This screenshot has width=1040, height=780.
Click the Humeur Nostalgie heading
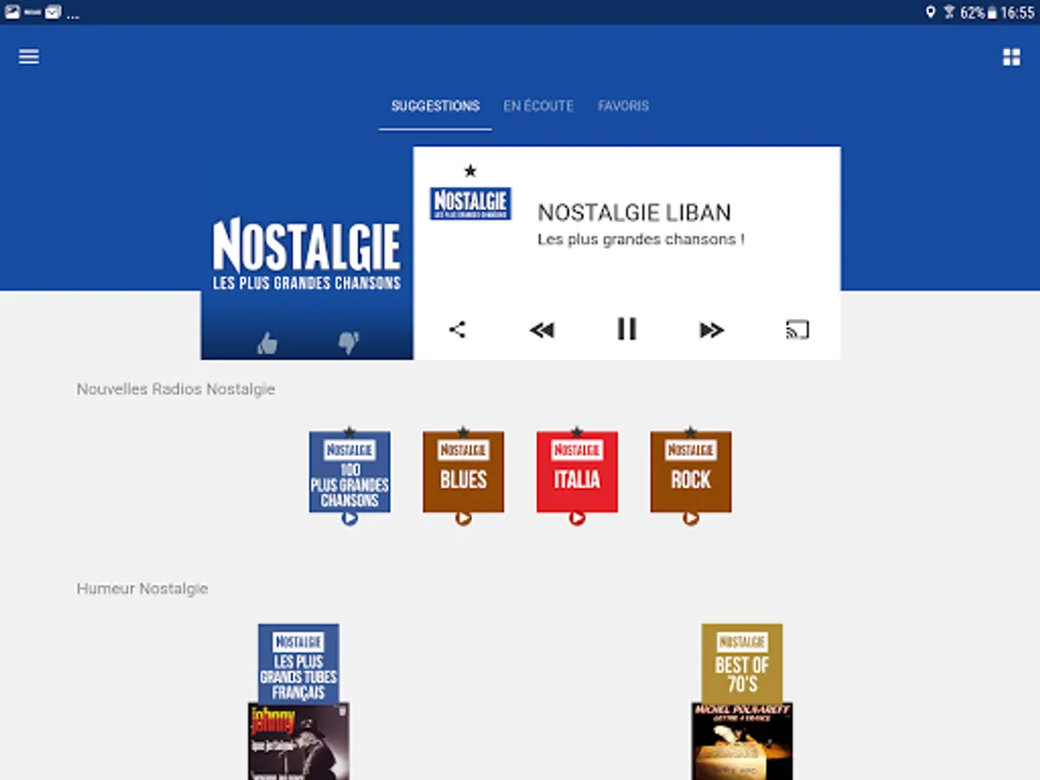click(142, 588)
